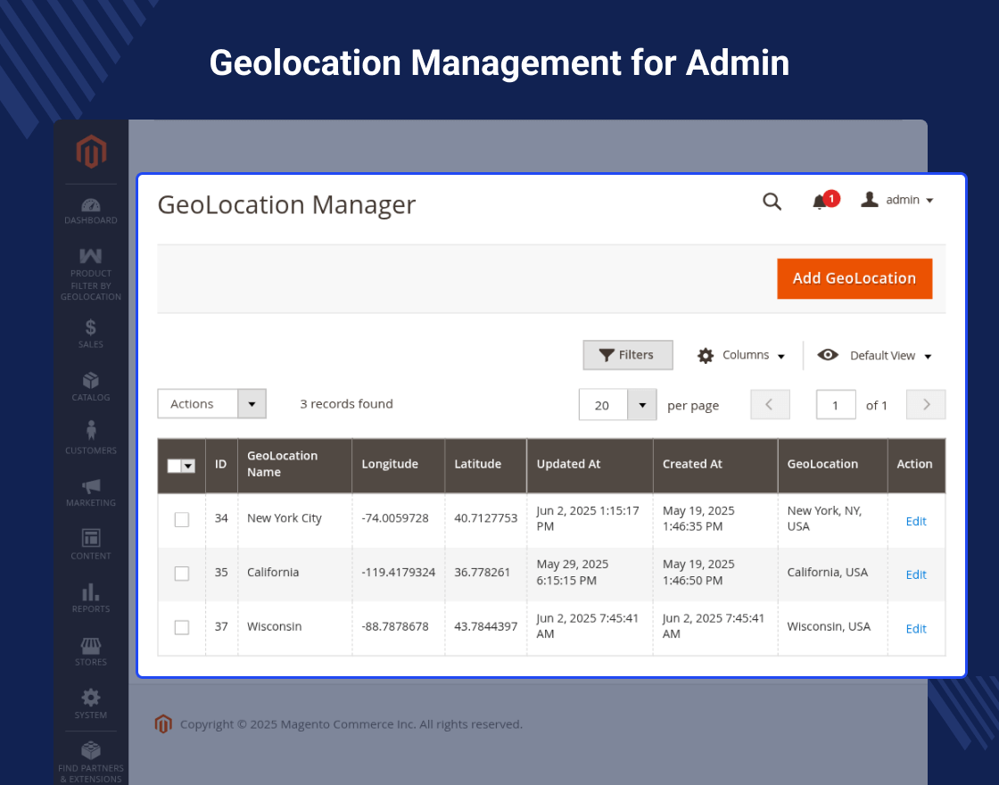Sort by Latitude column header
Screen dimensions: 999x785
click(x=485, y=465)
